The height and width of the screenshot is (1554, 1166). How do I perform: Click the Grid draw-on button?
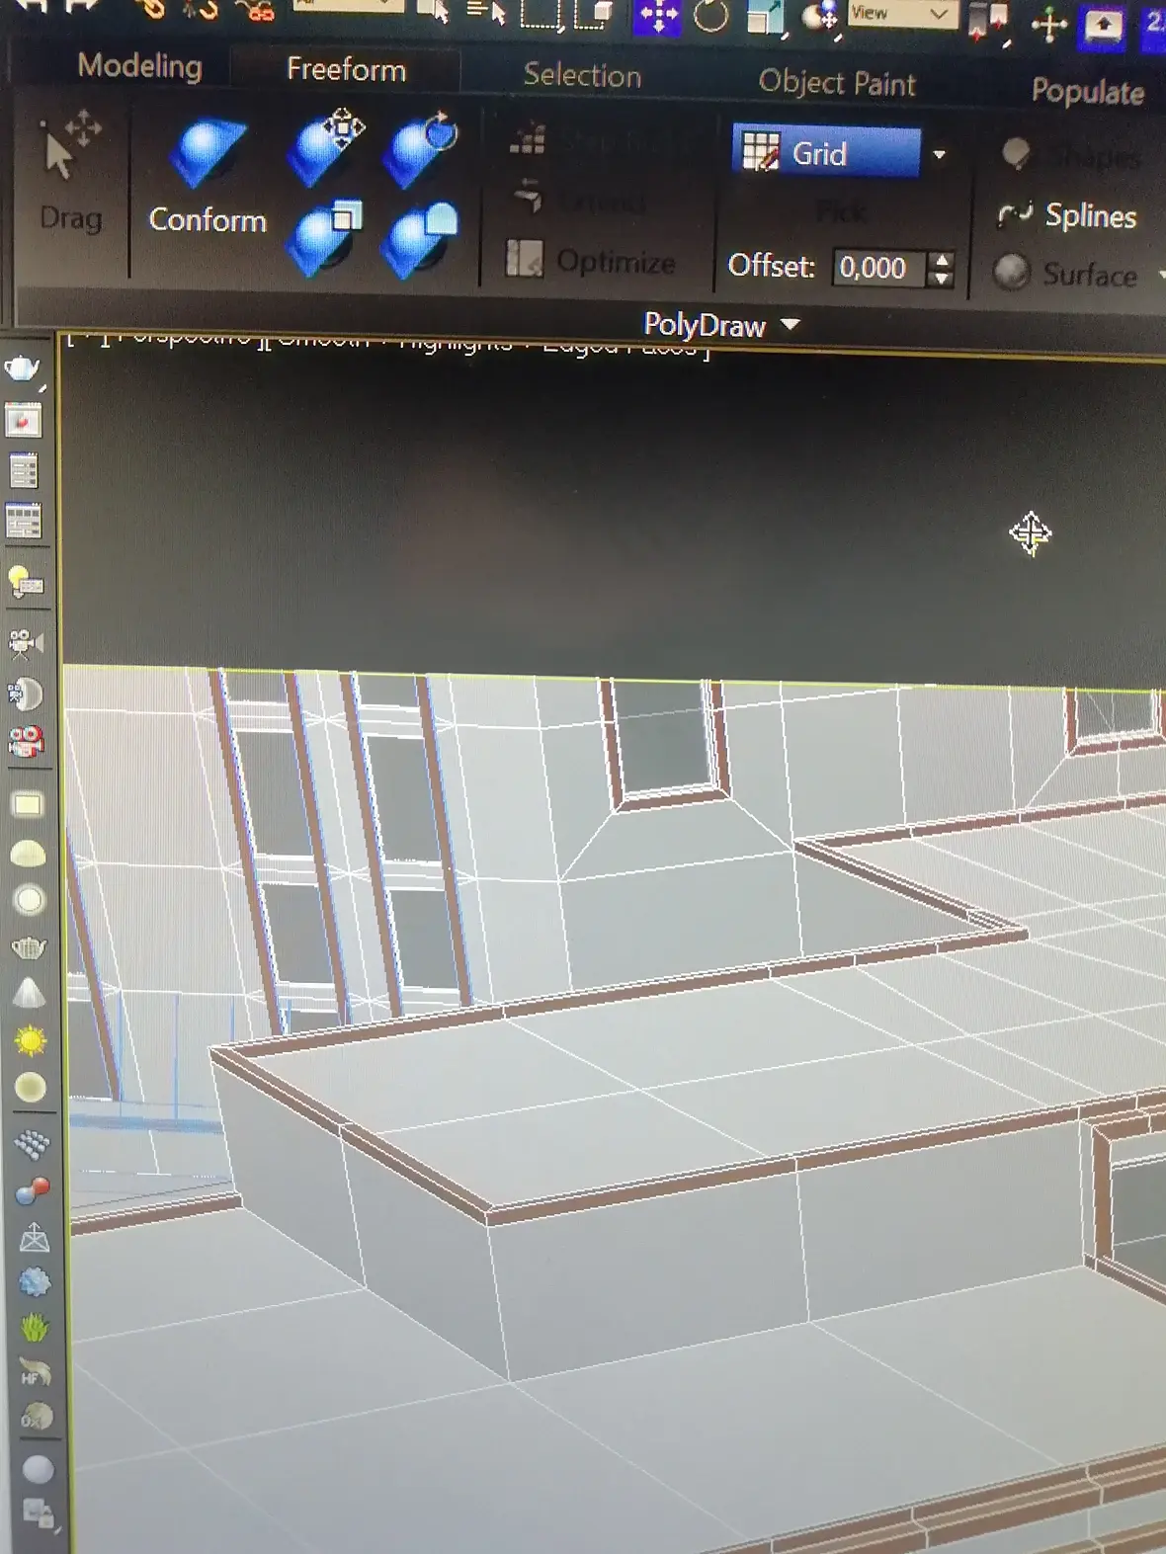(x=826, y=153)
